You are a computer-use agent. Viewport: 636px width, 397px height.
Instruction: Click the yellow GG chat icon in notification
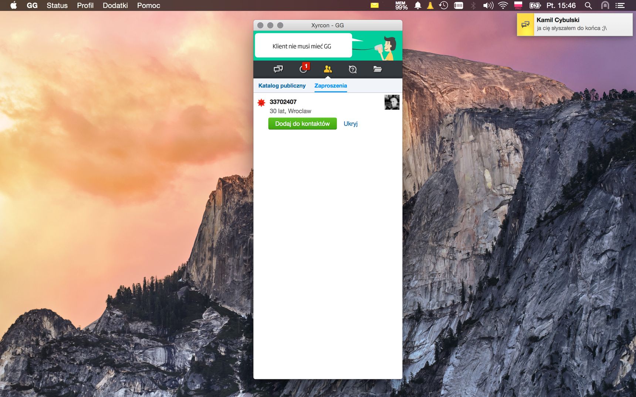[x=525, y=24]
